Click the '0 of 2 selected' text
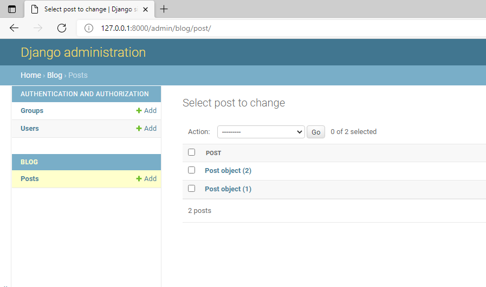This screenshot has height=287, width=486. 354,132
